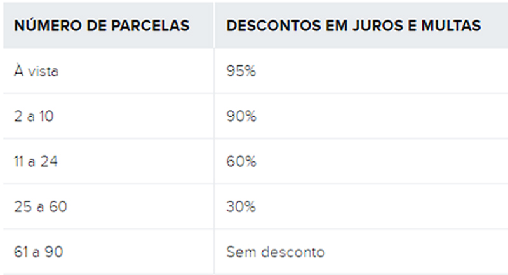
Task: Click the 60% discount value
Action: (x=241, y=162)
